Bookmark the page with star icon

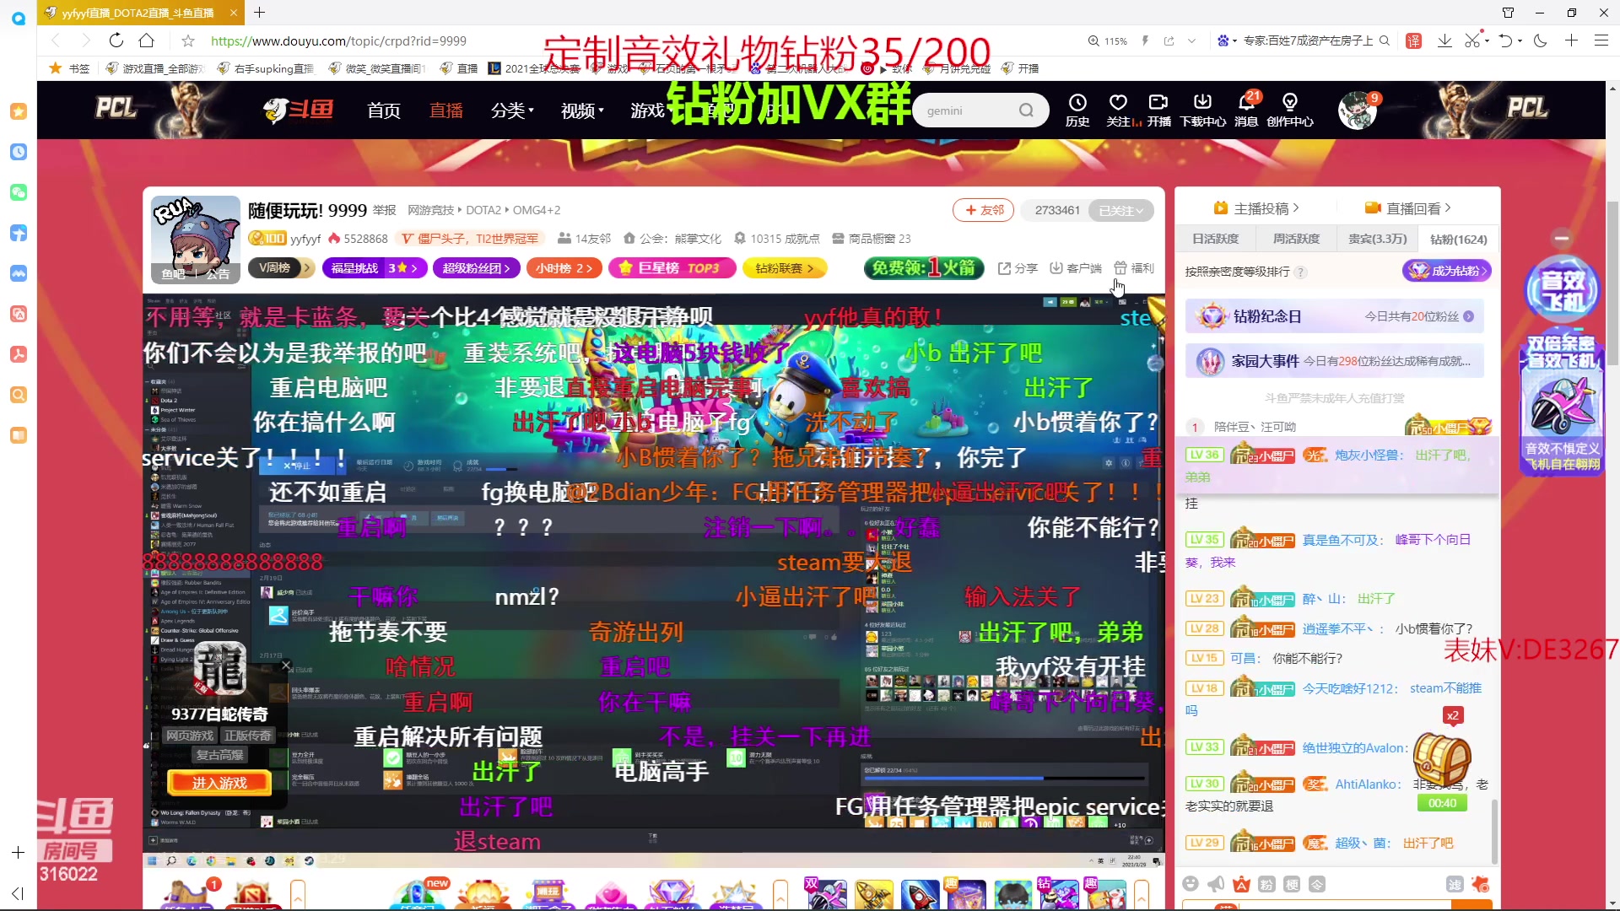(x=188, y=40)
